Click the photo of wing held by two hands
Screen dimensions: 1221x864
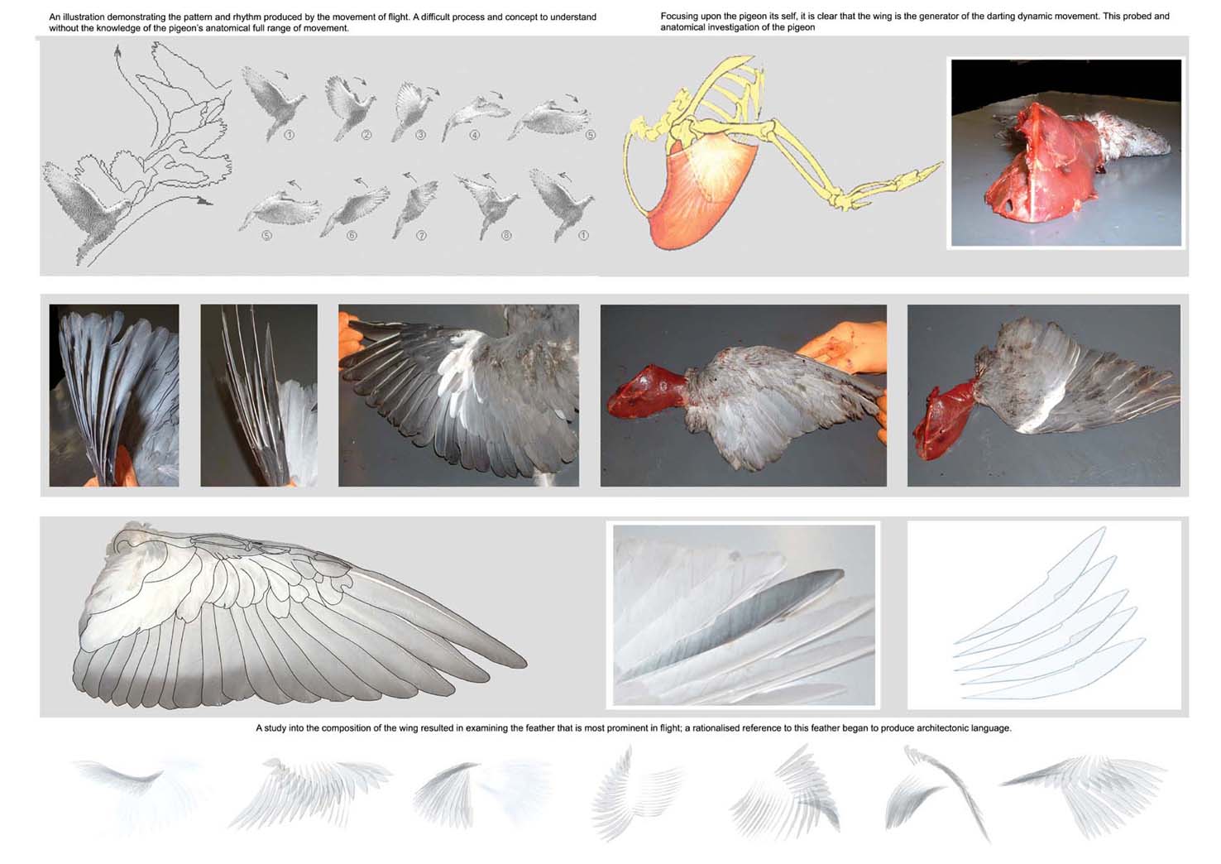(x=743, y=395)
